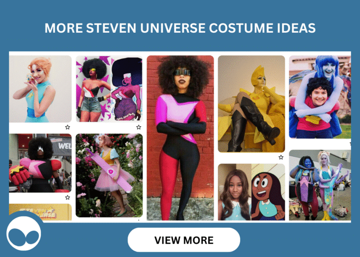Open the Garnet cosplay and cartoon comparison thumbnail

click(109, 89)
